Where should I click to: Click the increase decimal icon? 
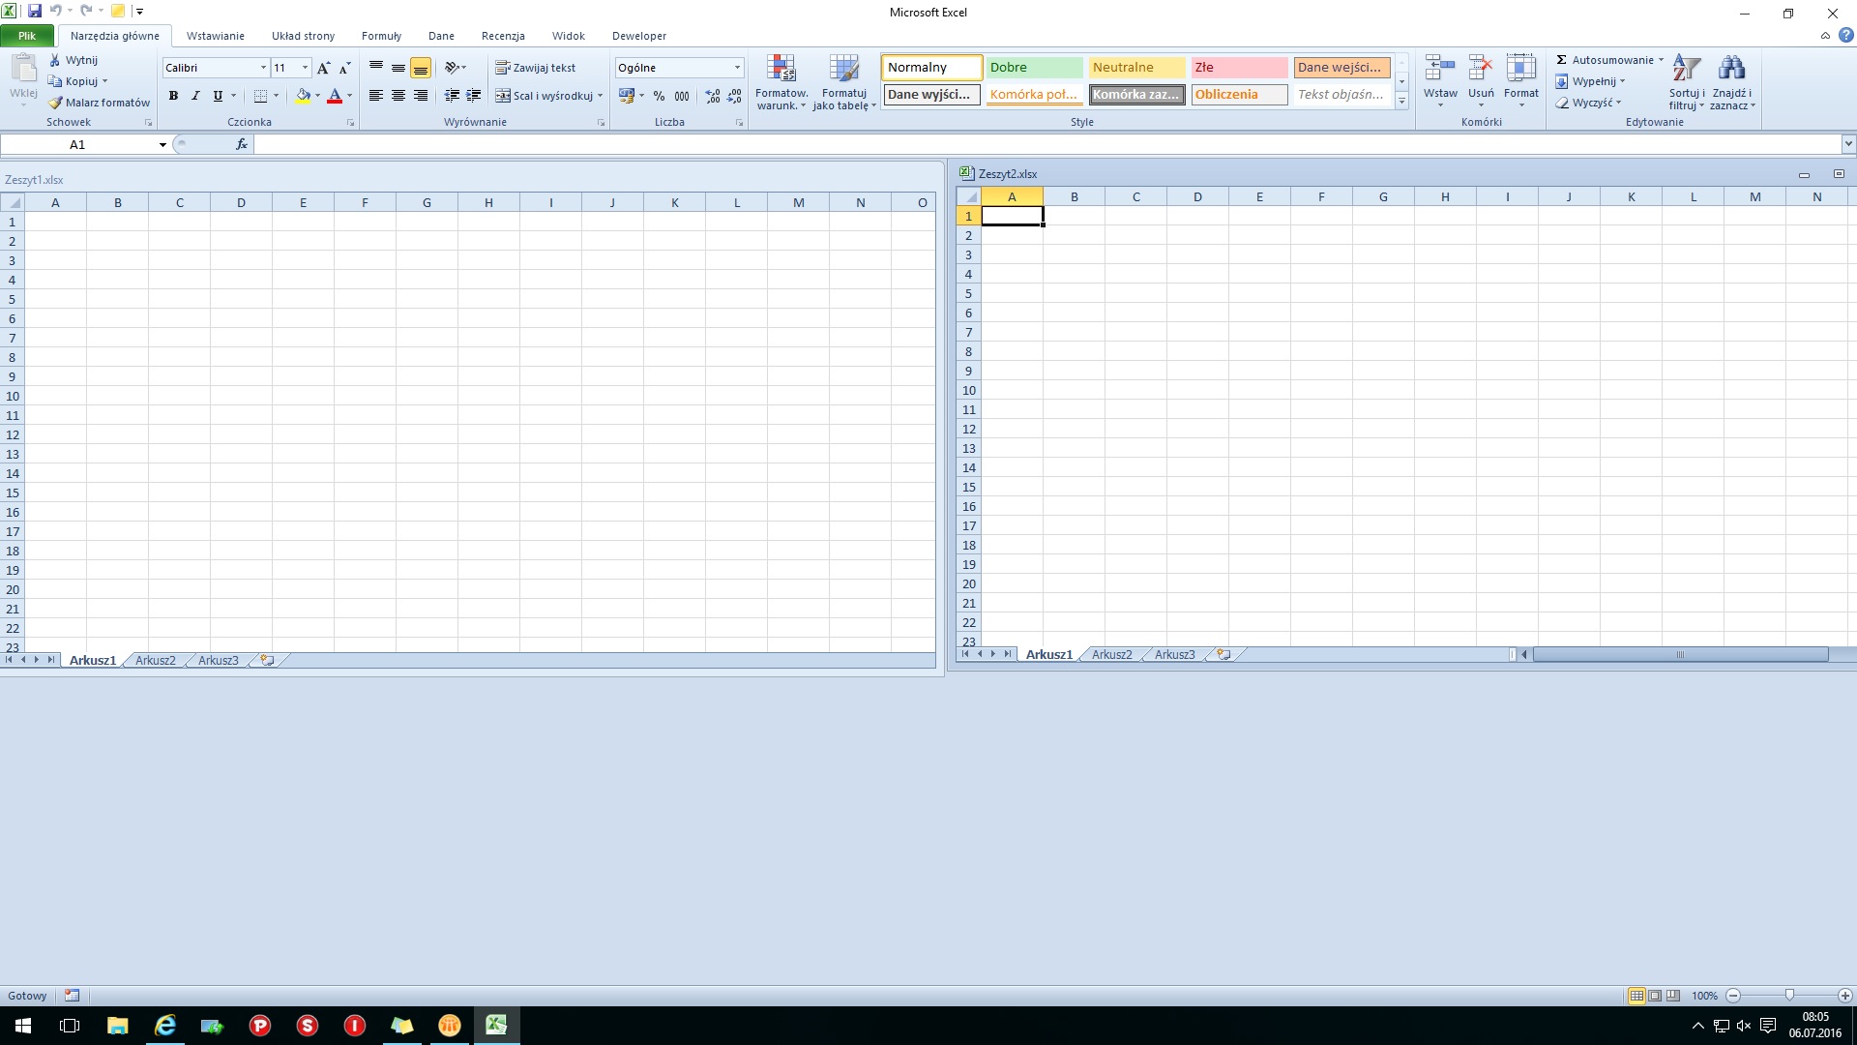(713, 96)
